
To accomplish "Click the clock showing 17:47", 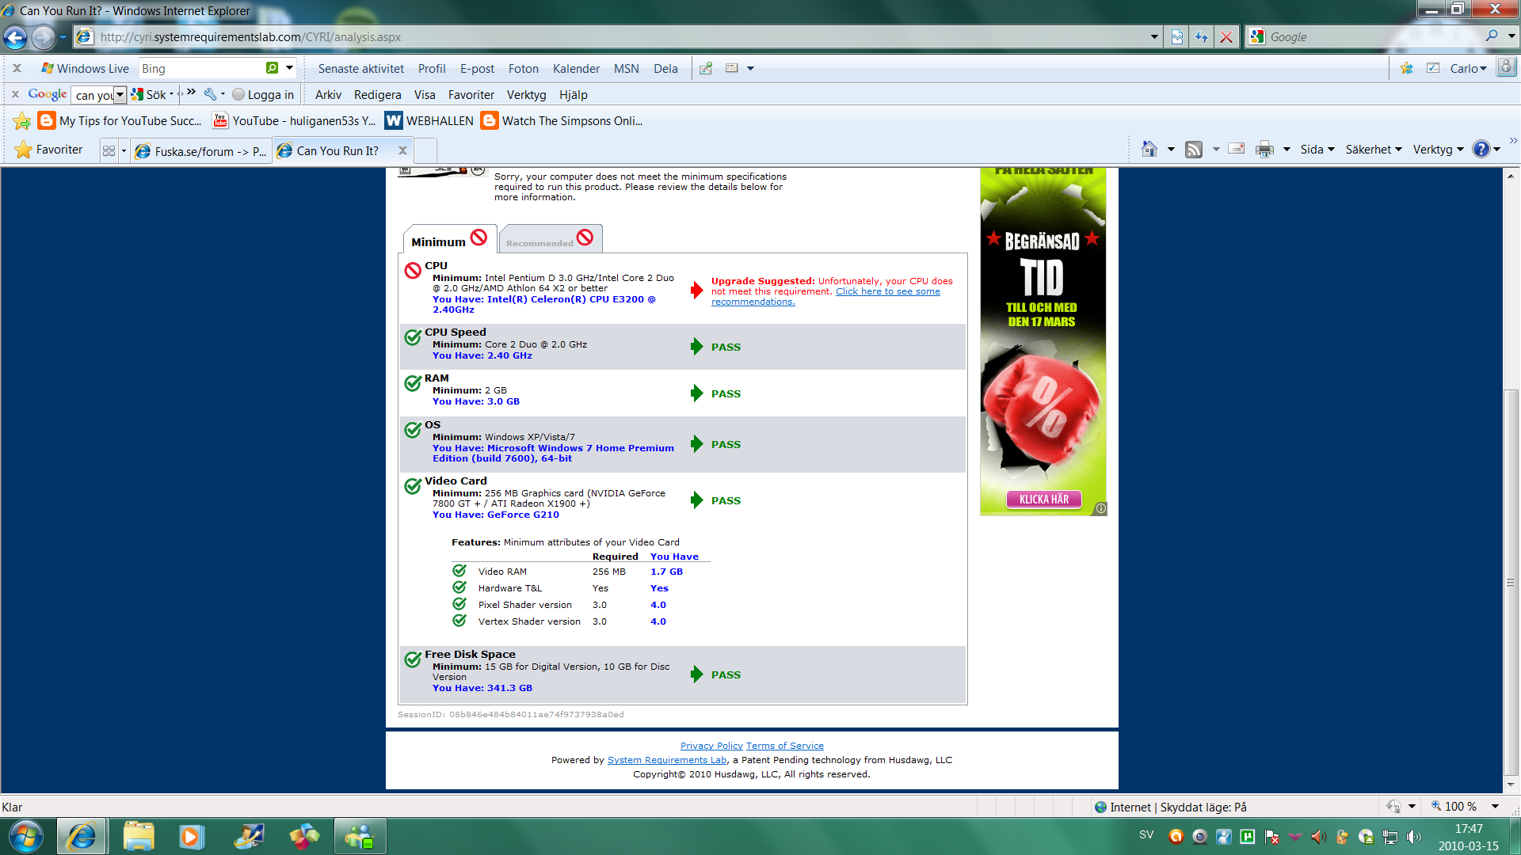I will pyautogui.click(x=1468, y=828).
